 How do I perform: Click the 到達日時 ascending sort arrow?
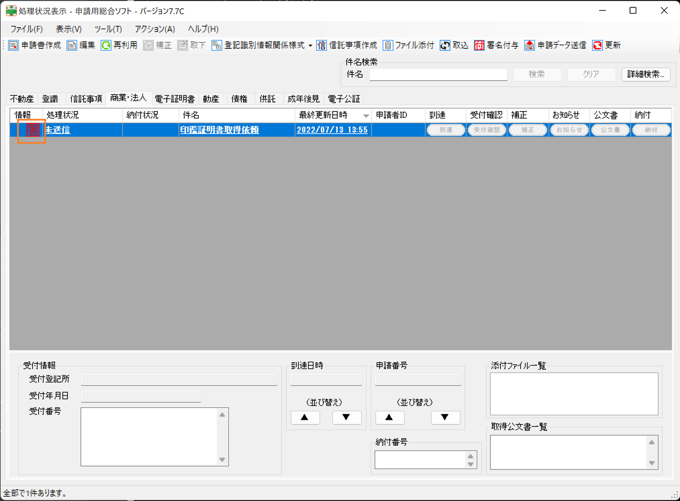305,418
